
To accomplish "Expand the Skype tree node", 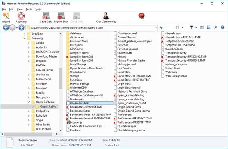I will [x=29, y=120].
